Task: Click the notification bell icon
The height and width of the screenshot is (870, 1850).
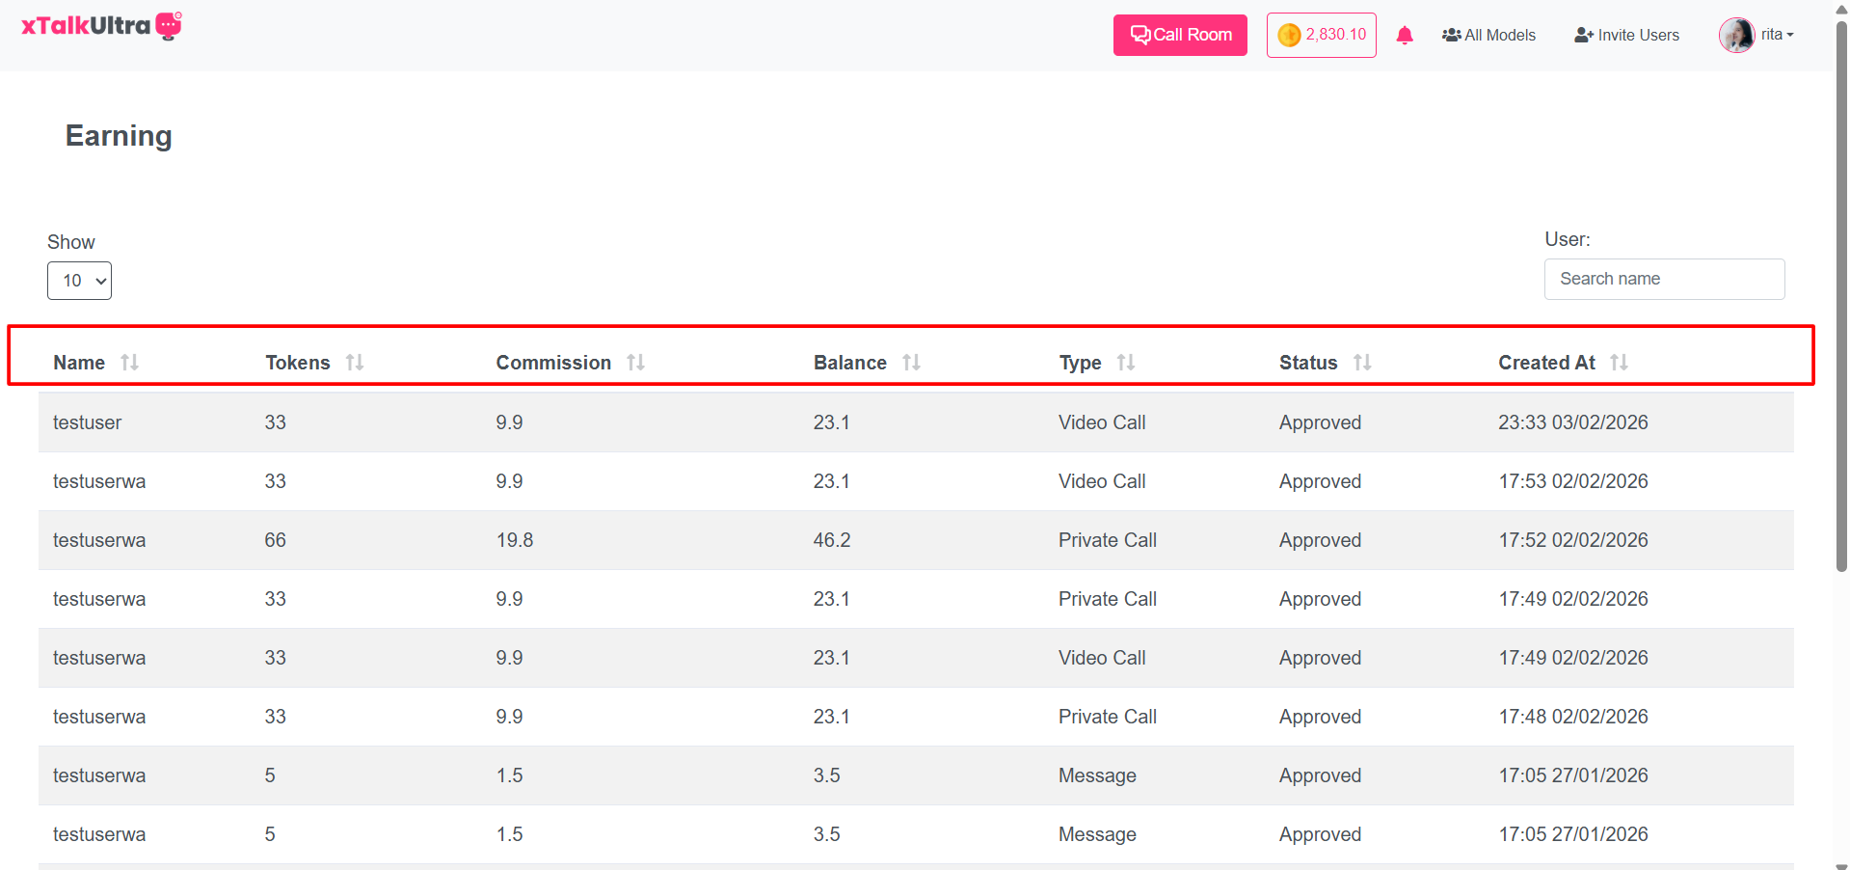Action: click(1405, 36)
